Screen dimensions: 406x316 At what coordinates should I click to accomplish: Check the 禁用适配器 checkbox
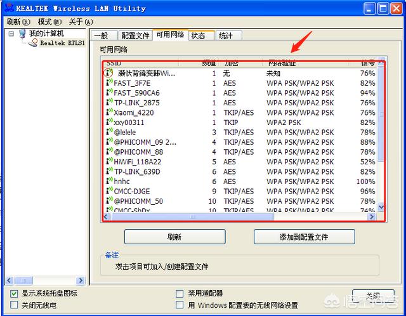click(x=180, y=293)
